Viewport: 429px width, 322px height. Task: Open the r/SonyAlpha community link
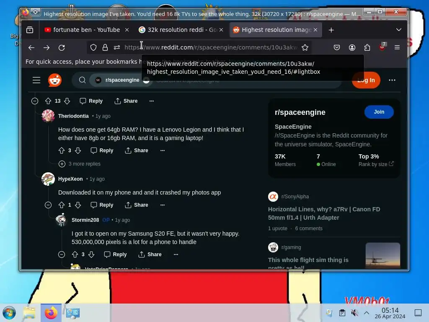tap(295, 197)
